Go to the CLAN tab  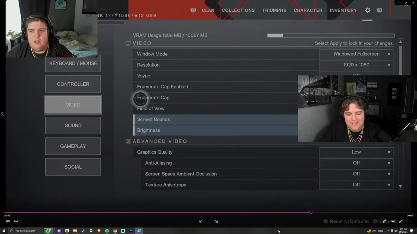(x=208, y=10)
